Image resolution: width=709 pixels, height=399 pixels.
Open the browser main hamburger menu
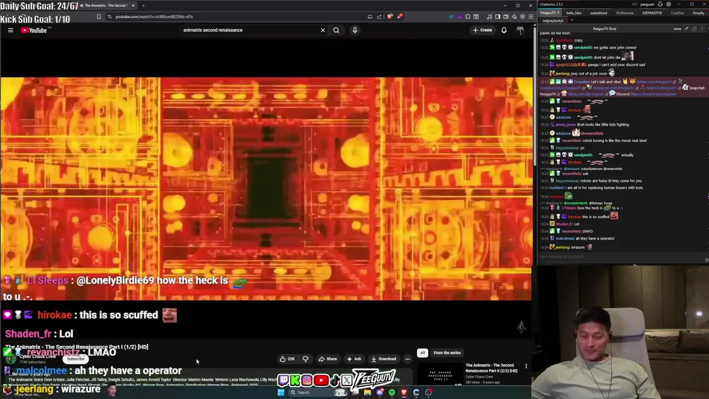click(531, 17)
